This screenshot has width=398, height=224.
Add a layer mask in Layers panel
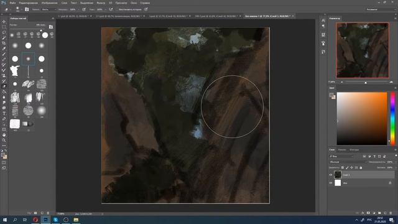coord(368,213)
